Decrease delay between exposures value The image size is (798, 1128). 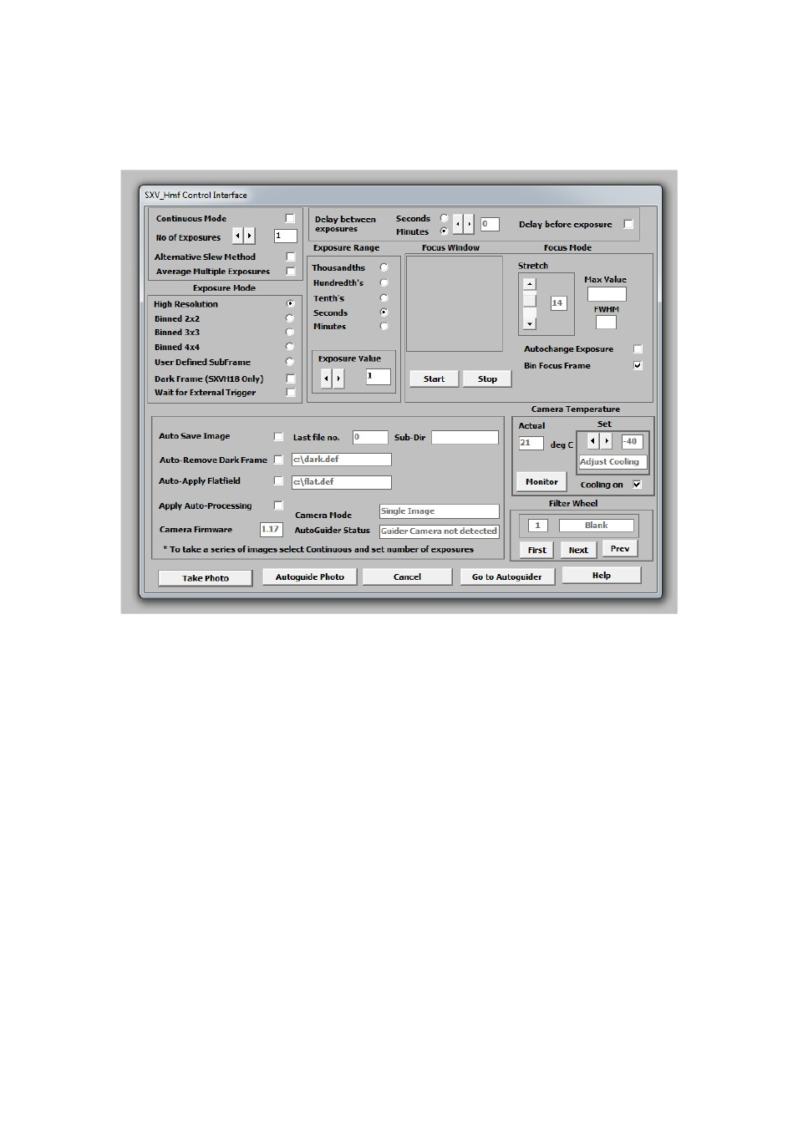point(458,224)
